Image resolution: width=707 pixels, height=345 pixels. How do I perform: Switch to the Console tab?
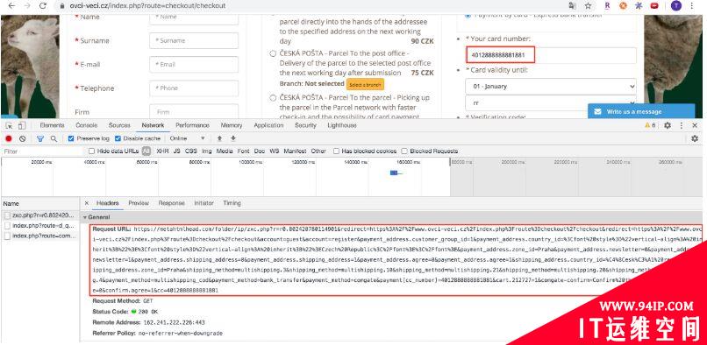coord(87,125)
